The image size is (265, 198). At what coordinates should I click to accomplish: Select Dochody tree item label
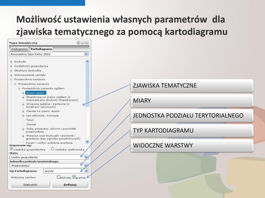tap(20, 62)
